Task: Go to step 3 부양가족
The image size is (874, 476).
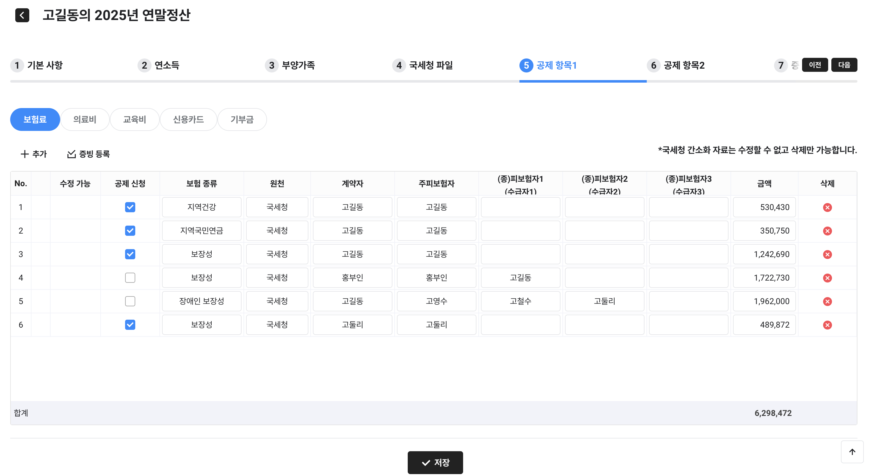Action: [290, 65]
